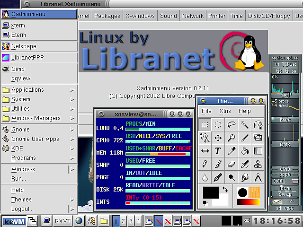Select the Rectangle Select tool in GIMP
Screen dimensions: 303x227
point(205,125)
